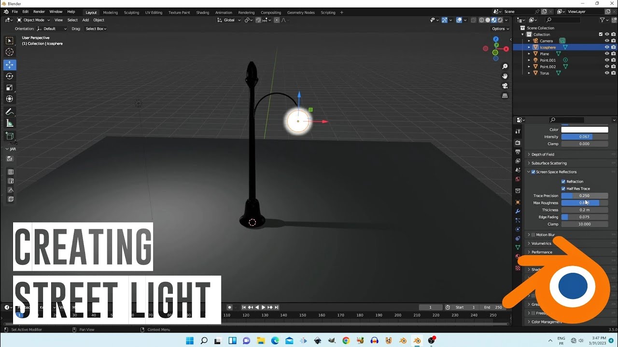The height and width of the screenshot is (347, 618).
Task: Open the Tool properties tab
Action: [x=518, y=131]
